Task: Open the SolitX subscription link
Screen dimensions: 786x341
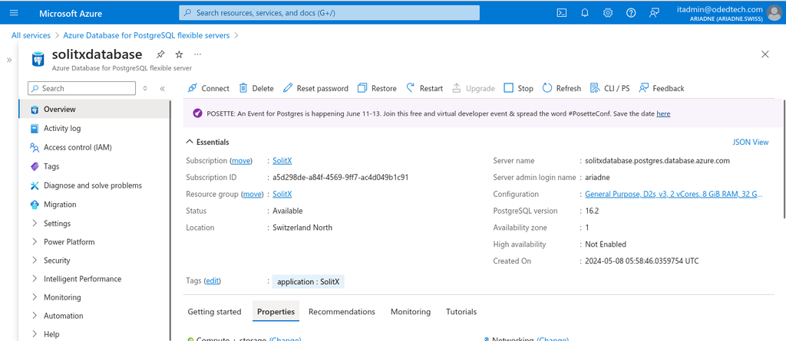Action: 282,161
